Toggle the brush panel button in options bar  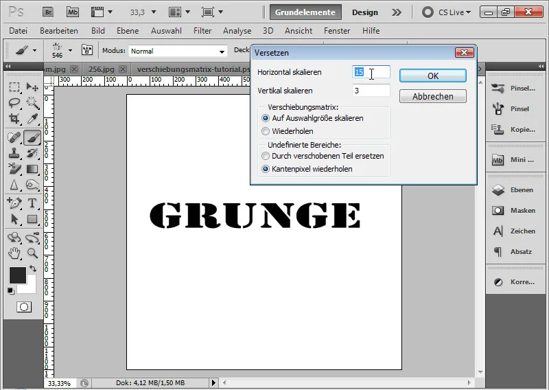click(87, 50)
